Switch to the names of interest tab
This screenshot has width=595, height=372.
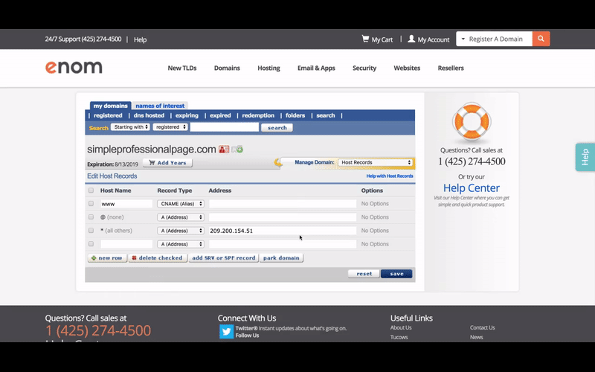tap(160, 106)
